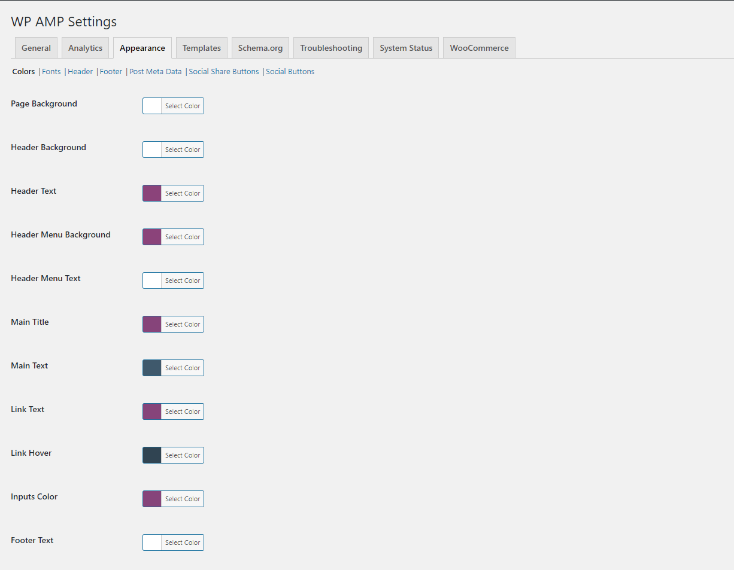Open the Header Background color picker
This screenshot has height=570, width=734.
pyautogui.click(x=173, y=150)
